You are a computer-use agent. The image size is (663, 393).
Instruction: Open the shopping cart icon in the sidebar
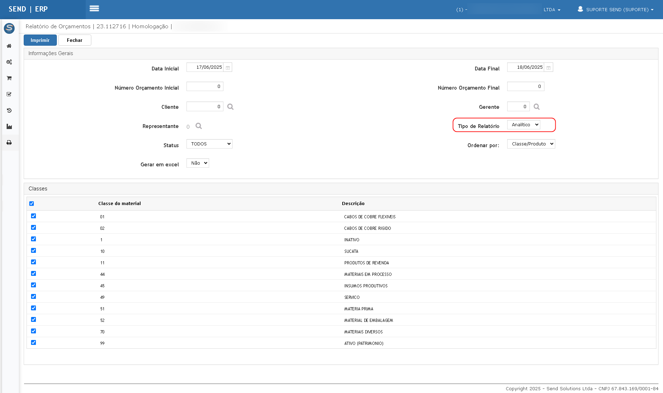(x=9, y=78)
